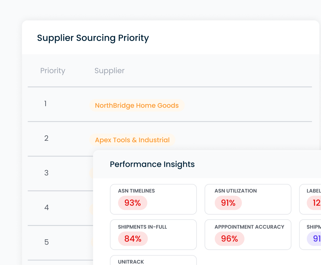Viewport: 321px width, 265px height.
Task: Select priority row number 4
Action: 47,207
